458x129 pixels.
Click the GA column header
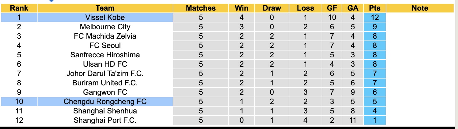(353, 8)
